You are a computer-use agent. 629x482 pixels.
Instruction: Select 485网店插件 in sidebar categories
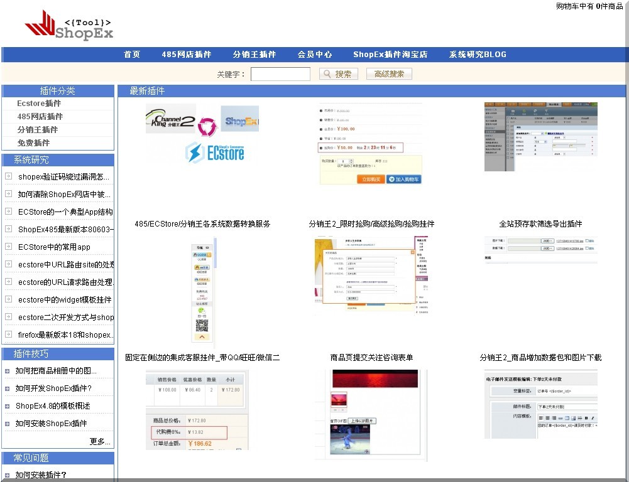tap(40, 117)
